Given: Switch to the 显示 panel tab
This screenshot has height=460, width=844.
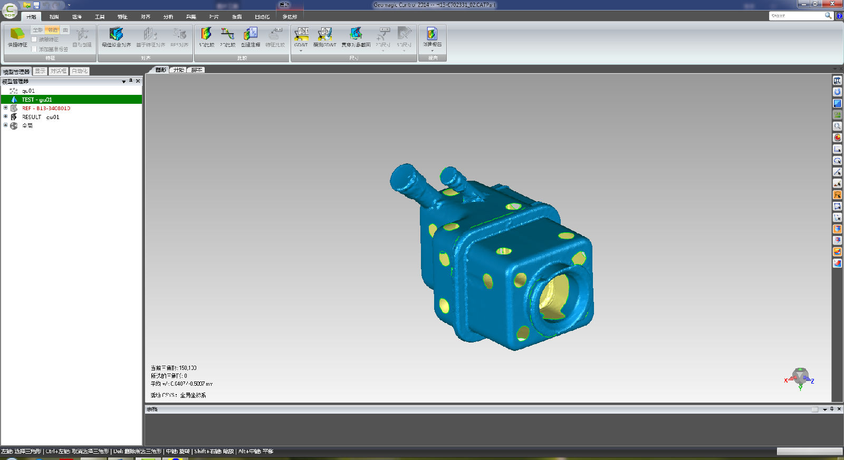Looking at the screenshot, I should pos(40,71).
